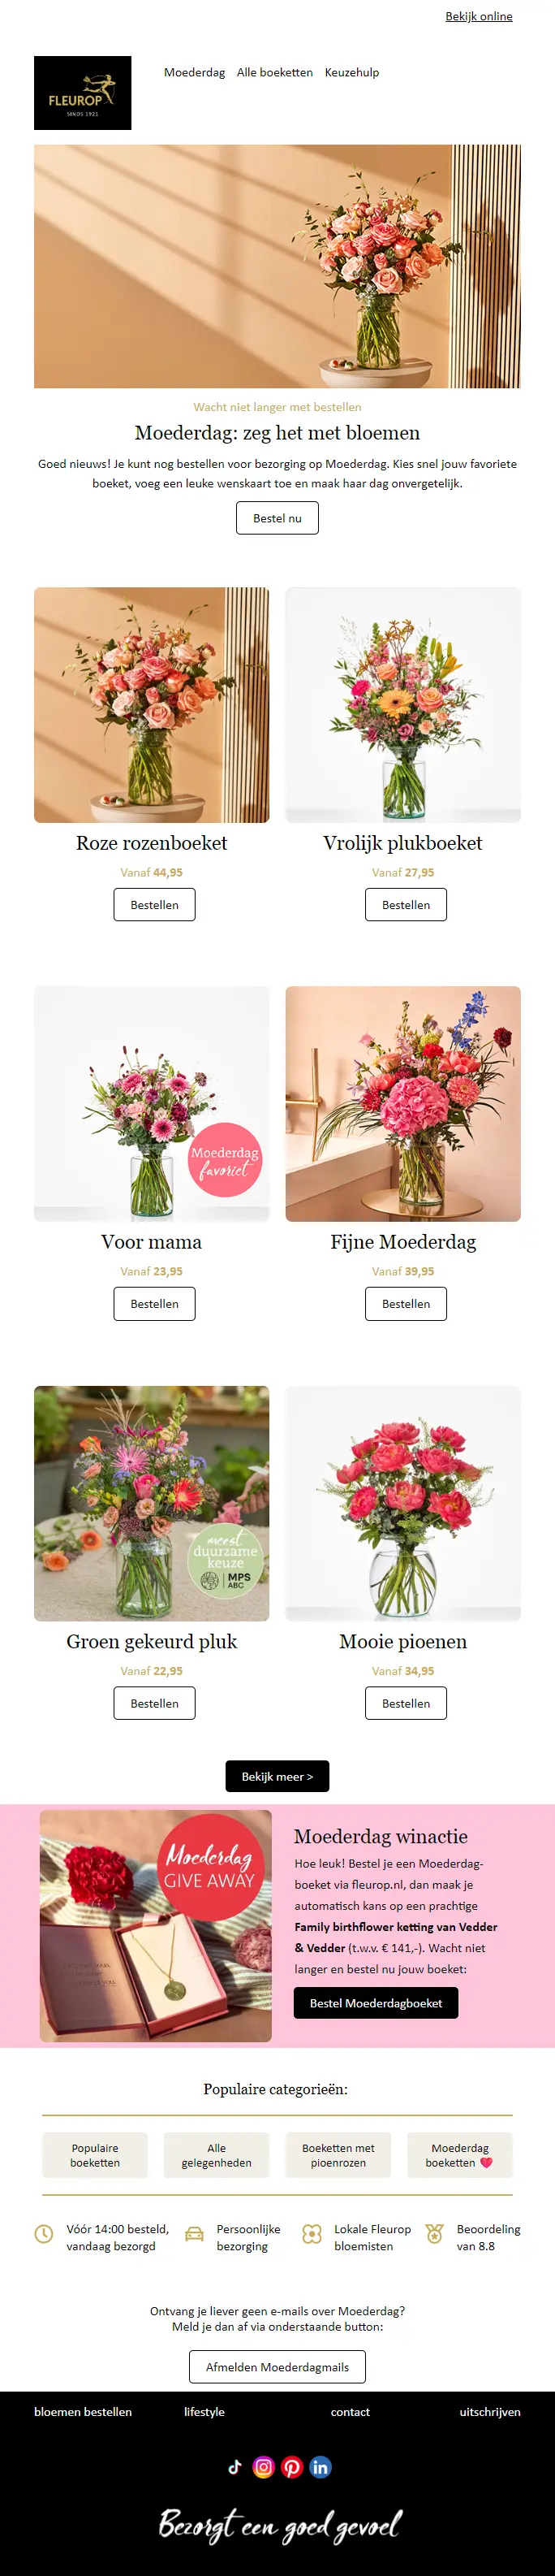The height and width of the screenshot is (2576, 555).
Task: Open the Alle boeketten menu item
Action: tap(274, 72)
